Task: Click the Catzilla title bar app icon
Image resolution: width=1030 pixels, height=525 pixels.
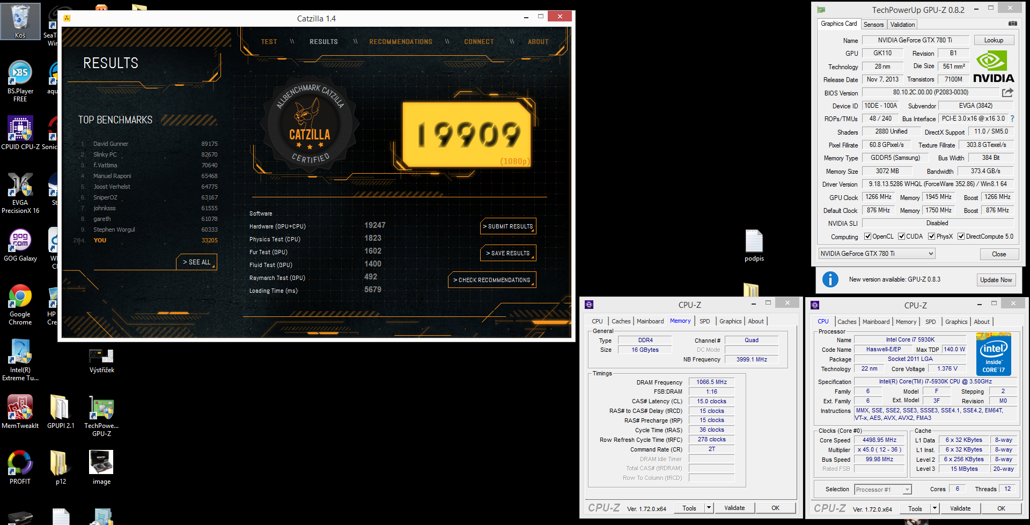Action: tap(67, 18)
